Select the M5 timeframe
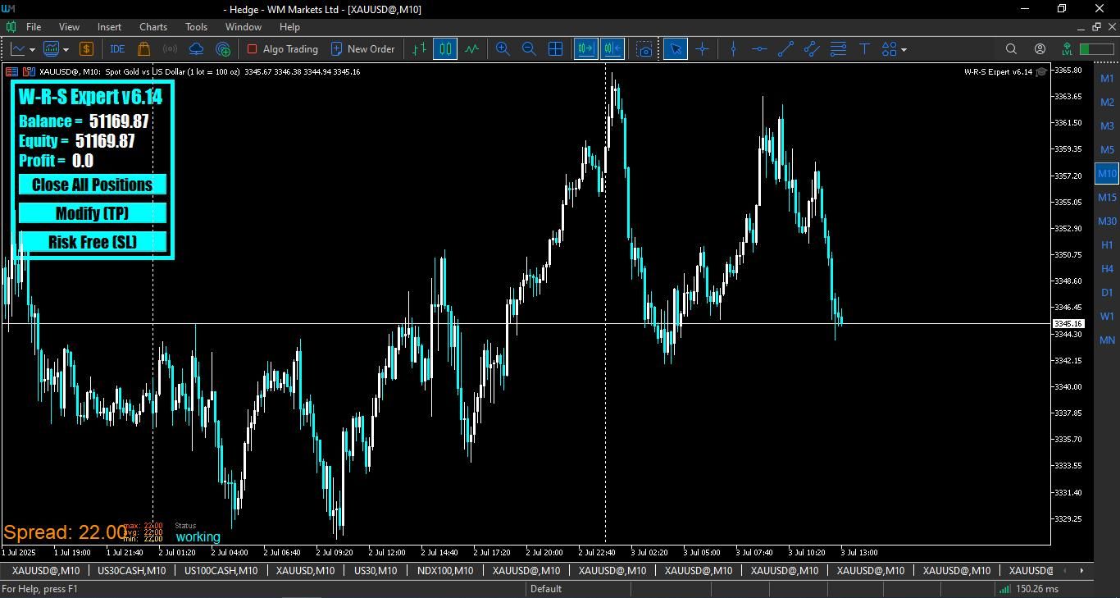1120x598 pixels. point(1107,149)
